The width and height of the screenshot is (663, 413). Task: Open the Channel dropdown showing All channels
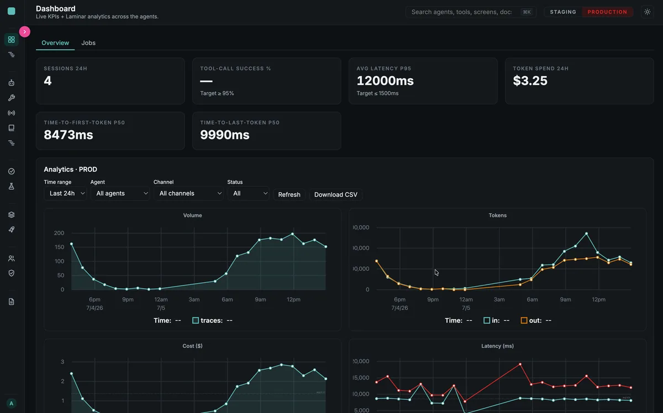(x=188, y=193)
